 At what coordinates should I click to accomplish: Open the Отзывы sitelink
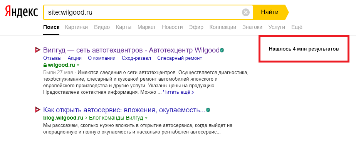[52, 58]
